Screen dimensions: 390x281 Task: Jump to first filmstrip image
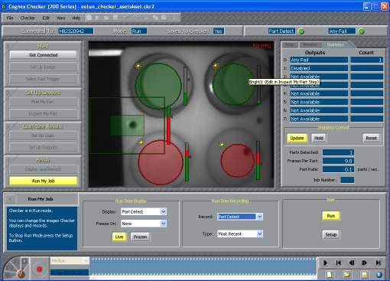pos(339,263)
